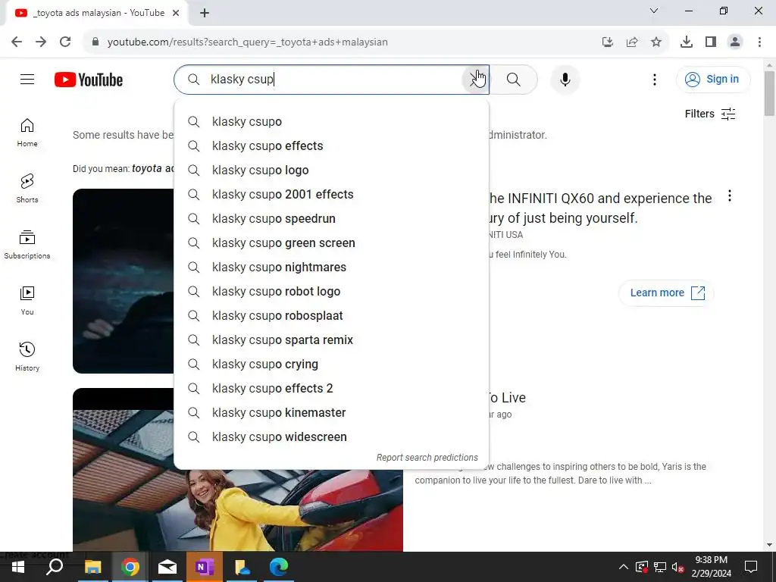The image size is (776, 582).
Task: Open History in the sidebar
Action: (27, 356)
